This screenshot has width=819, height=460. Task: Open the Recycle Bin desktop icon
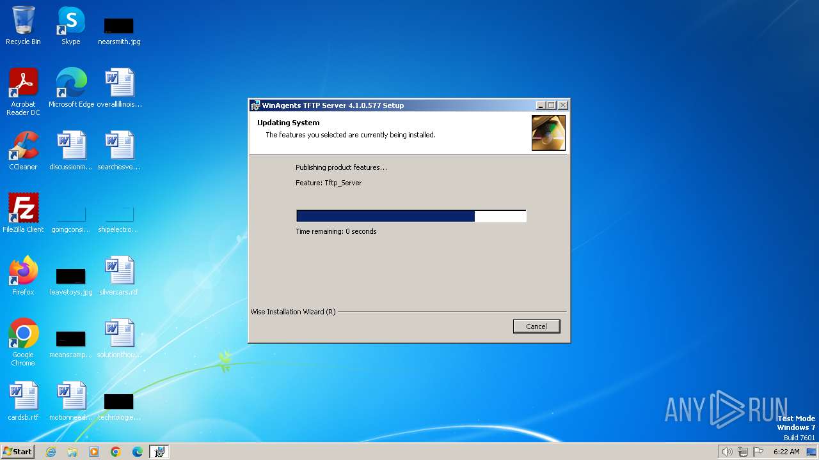coord(23,26)
